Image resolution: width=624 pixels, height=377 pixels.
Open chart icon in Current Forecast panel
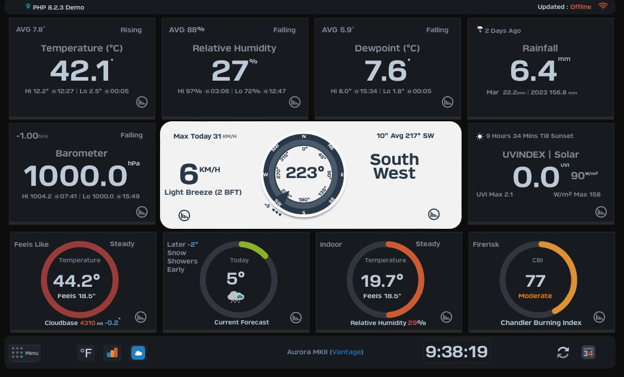point(296,318)
